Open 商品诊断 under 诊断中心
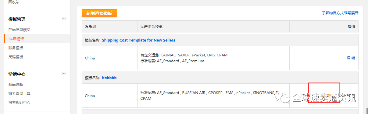Image resolution: width=368 pixels, height=114 pixels. [x=16, y=85]
